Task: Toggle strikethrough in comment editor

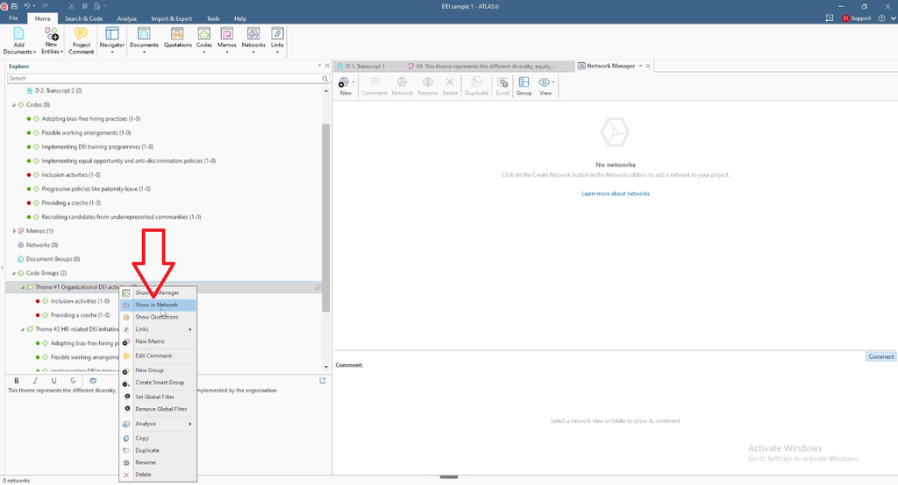Action: click(73, 380)
